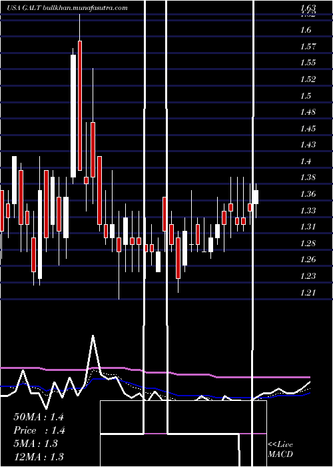333x467 pixels.
Task: Click the '5MA : 1.3' readout
Action: tap(36, 444)
